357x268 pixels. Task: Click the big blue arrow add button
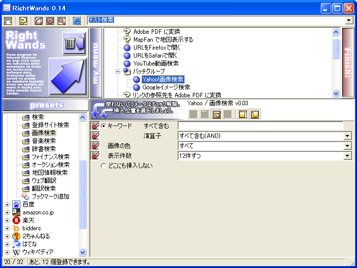click(x=67, y=76)
